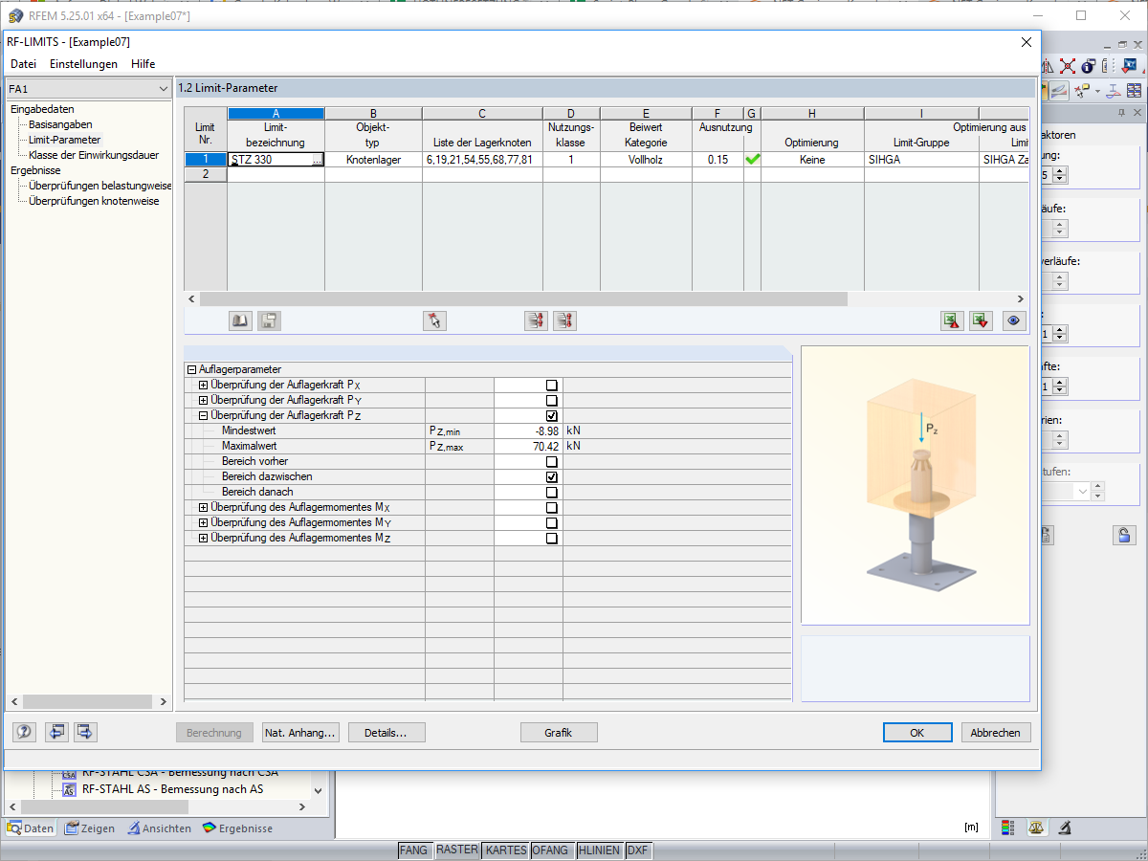The height and width of the screenshot is (861, 1148).
Task: Click the eye view icon above the table
Action: point(1014,320)
